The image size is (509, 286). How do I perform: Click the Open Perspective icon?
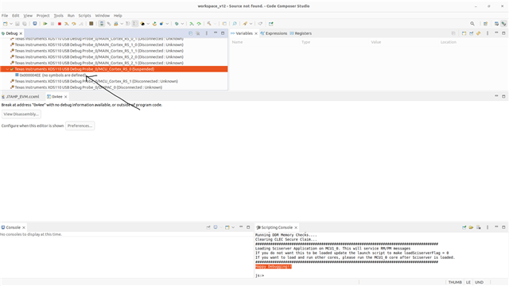[x=485, y=24]
